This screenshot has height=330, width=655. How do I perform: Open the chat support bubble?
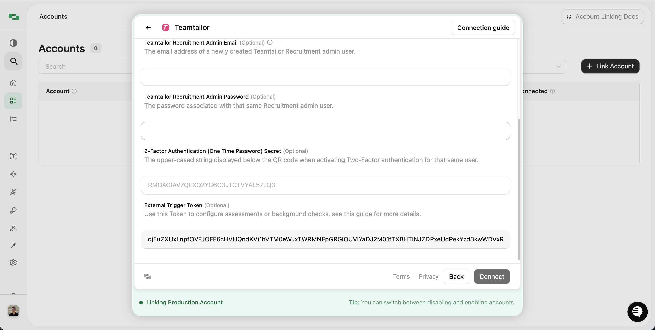[x=637, y=312]
